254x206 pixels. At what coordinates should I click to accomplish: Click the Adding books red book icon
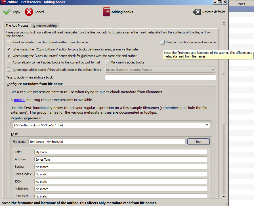click(106, 12)
